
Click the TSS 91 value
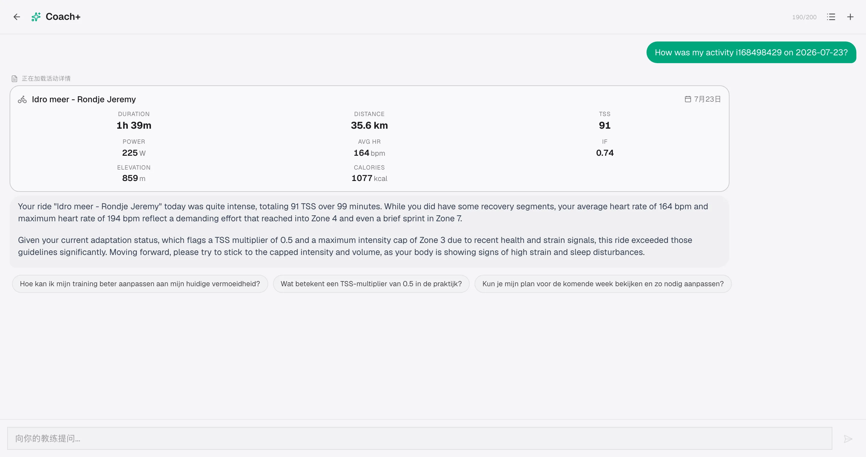(x=604, y=125)
